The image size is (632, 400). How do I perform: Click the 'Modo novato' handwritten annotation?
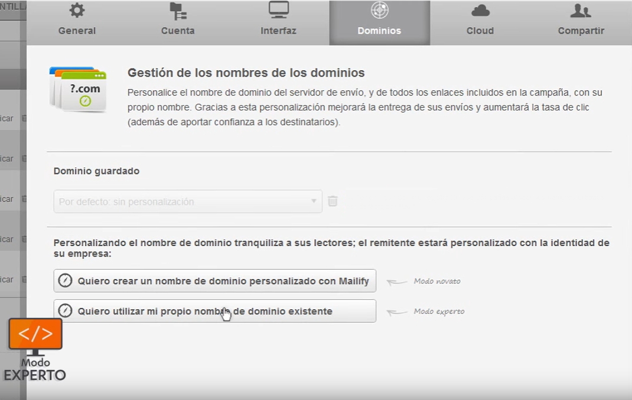click(x=436, y=281)
